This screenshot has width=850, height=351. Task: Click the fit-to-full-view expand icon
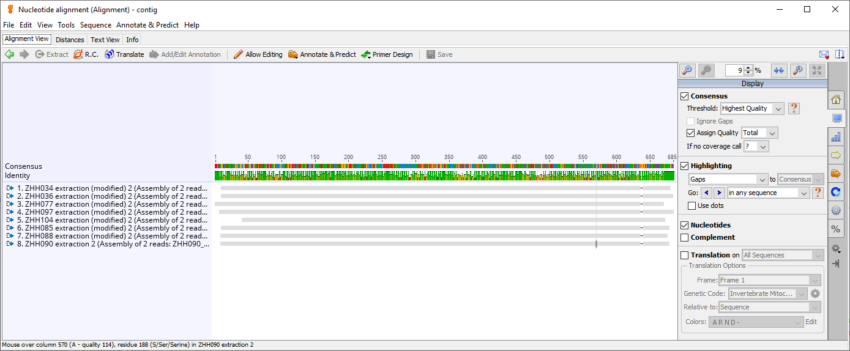point(817,70)
